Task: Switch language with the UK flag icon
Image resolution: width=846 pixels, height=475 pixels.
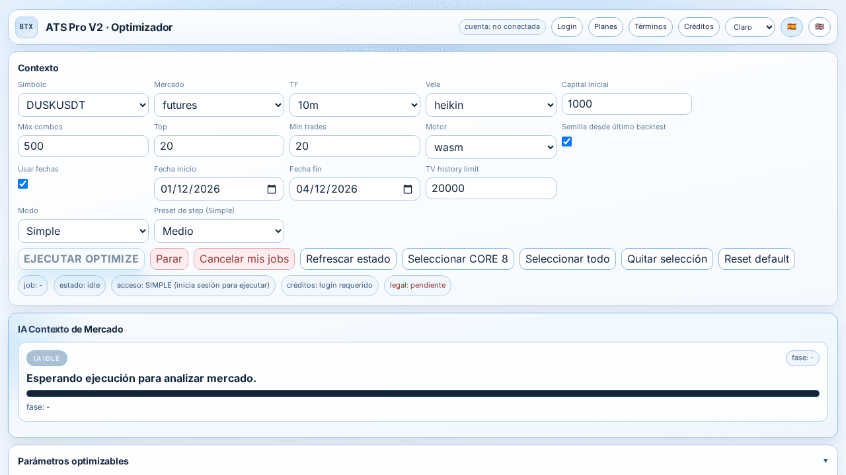Action: [819, 27]
